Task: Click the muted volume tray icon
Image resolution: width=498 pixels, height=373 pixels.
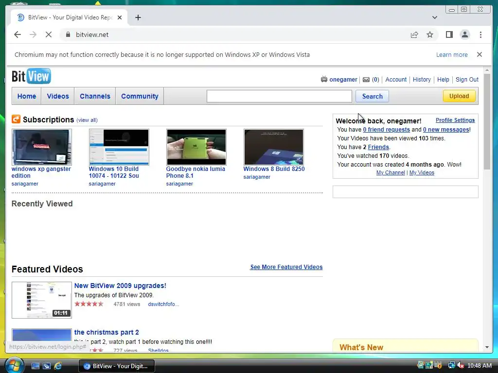Action: pyautogui.click(x=460, y=365)
